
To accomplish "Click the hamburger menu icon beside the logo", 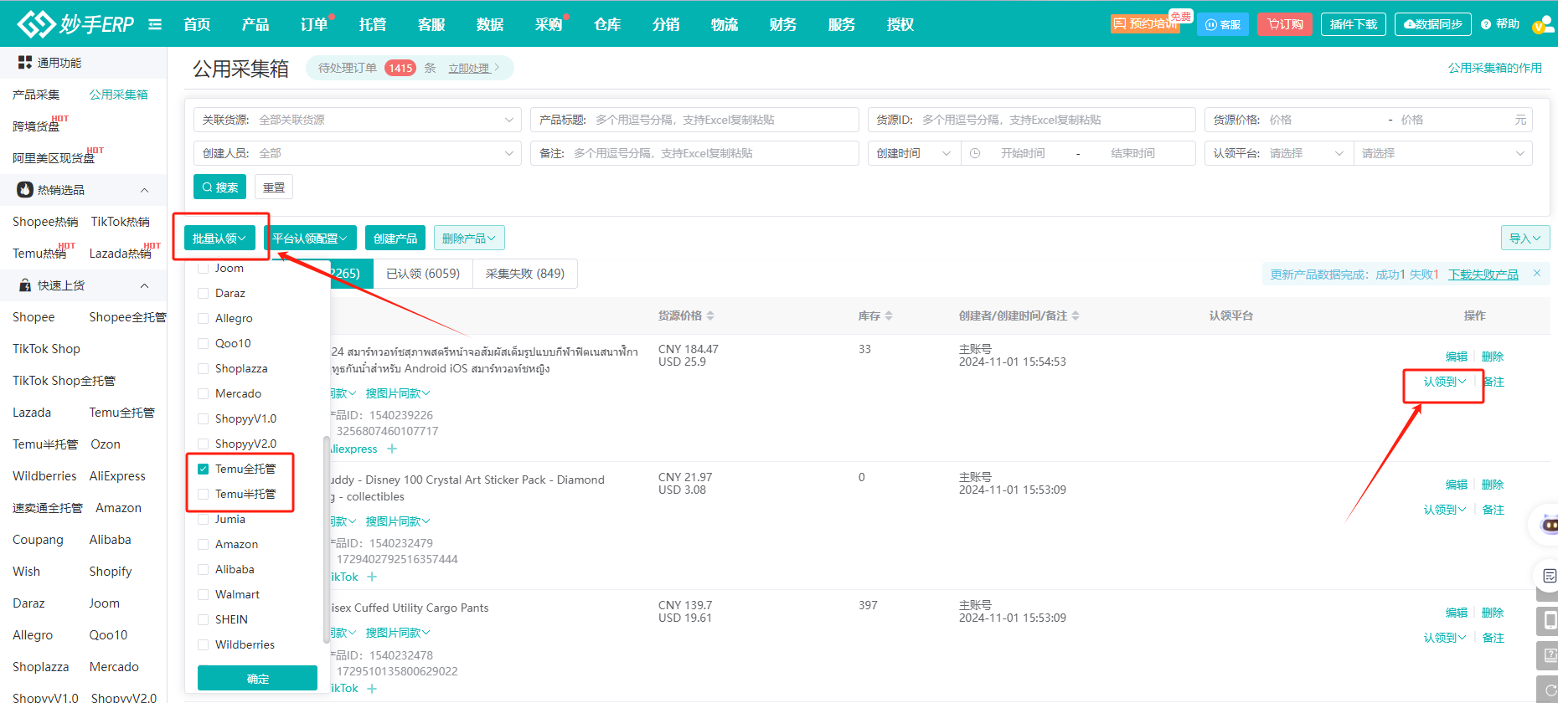I will (155, 24).
